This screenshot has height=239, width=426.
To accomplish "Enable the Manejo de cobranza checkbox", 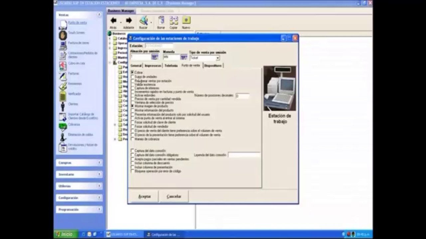I will (x=133, y=139).
